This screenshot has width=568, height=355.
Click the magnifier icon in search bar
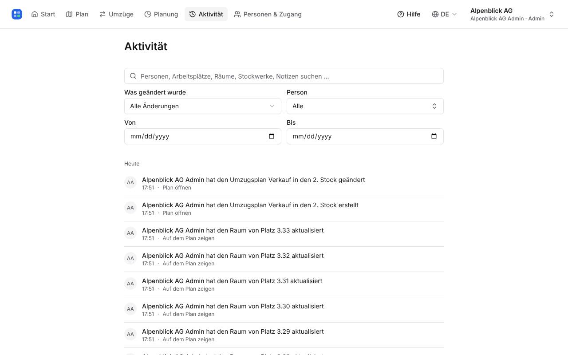(x=133, y=76)
